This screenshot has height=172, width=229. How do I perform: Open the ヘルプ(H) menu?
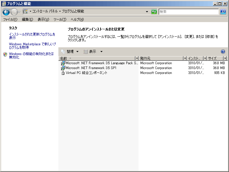pos(77,19)
